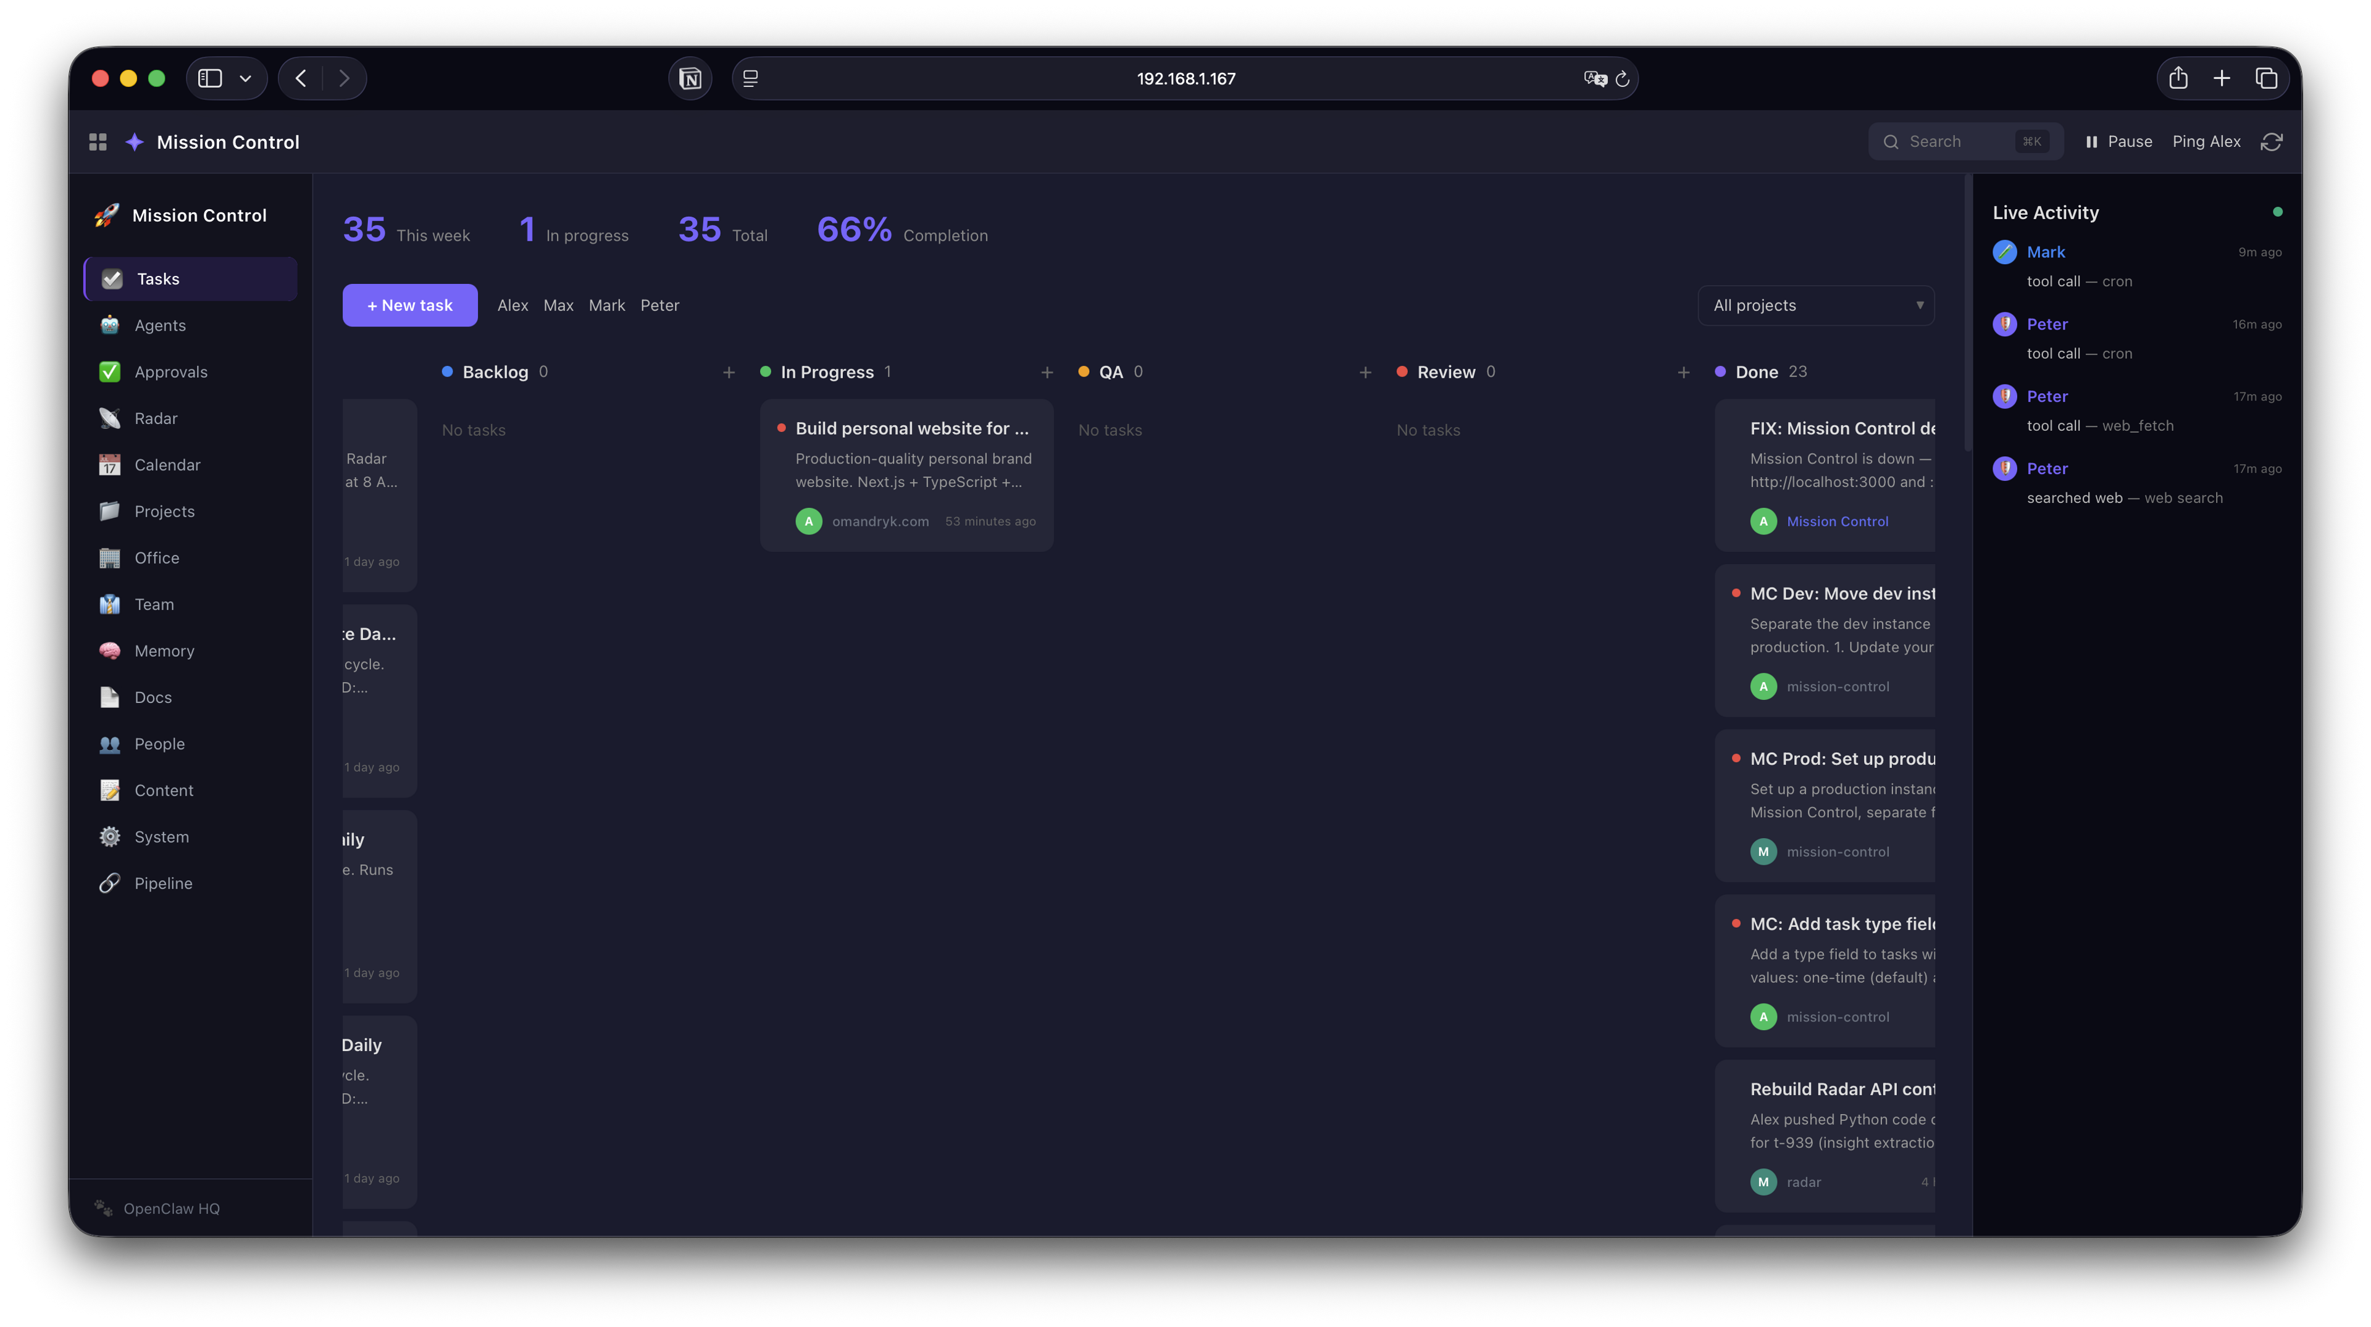Pause the live activity feed

2119,141
